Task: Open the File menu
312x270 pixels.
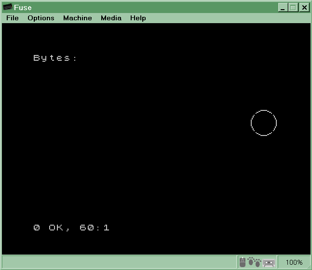Action: (13, 18)
